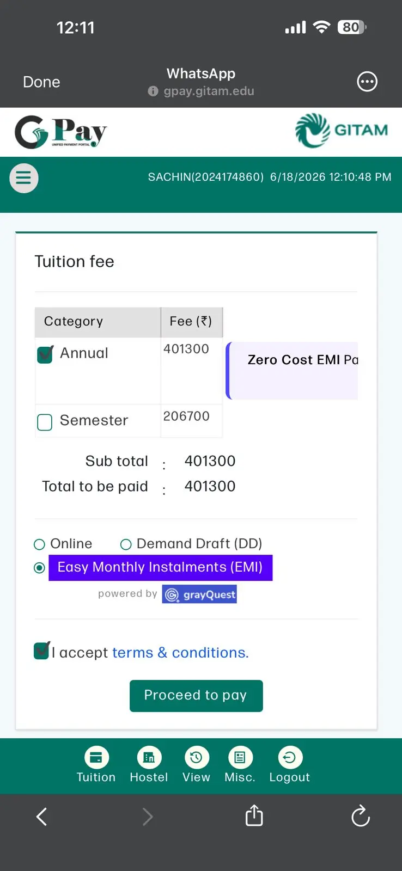
Task: Select the Online payment radio button
Action: click(x=39, y=544)
